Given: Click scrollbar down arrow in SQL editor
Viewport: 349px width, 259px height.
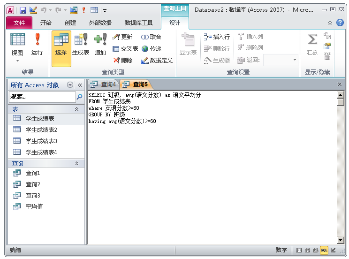Looking at the screenshot, I should click(x=340, y=240).
